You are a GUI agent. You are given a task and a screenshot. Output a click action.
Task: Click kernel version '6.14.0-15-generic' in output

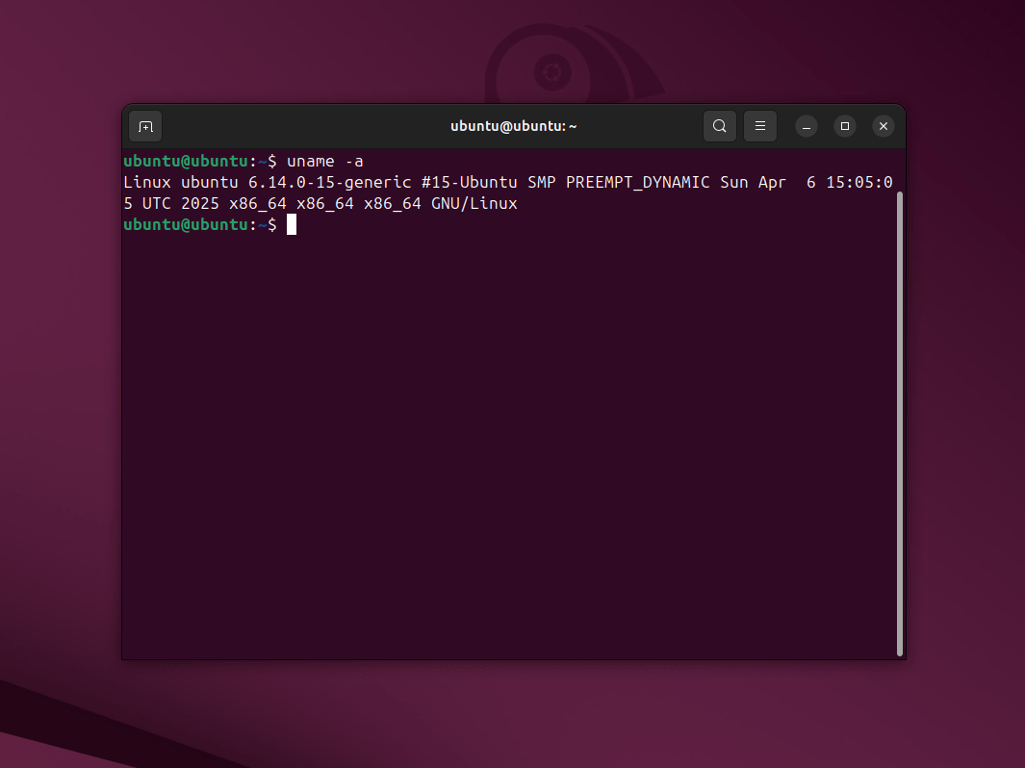(329, 182)
